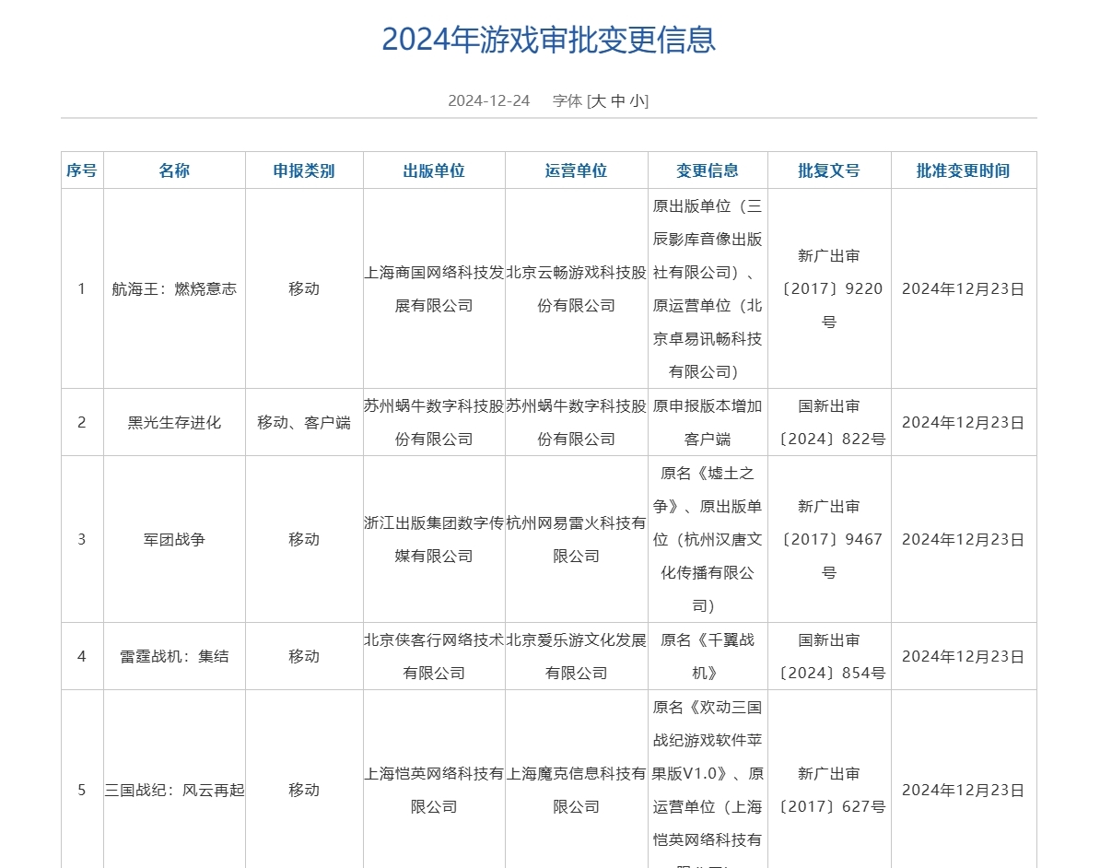Click the operator 杭州网易雷火科技有限公司
The width and height of the screenshot is (1100, 868).
(x=577, y=540)
